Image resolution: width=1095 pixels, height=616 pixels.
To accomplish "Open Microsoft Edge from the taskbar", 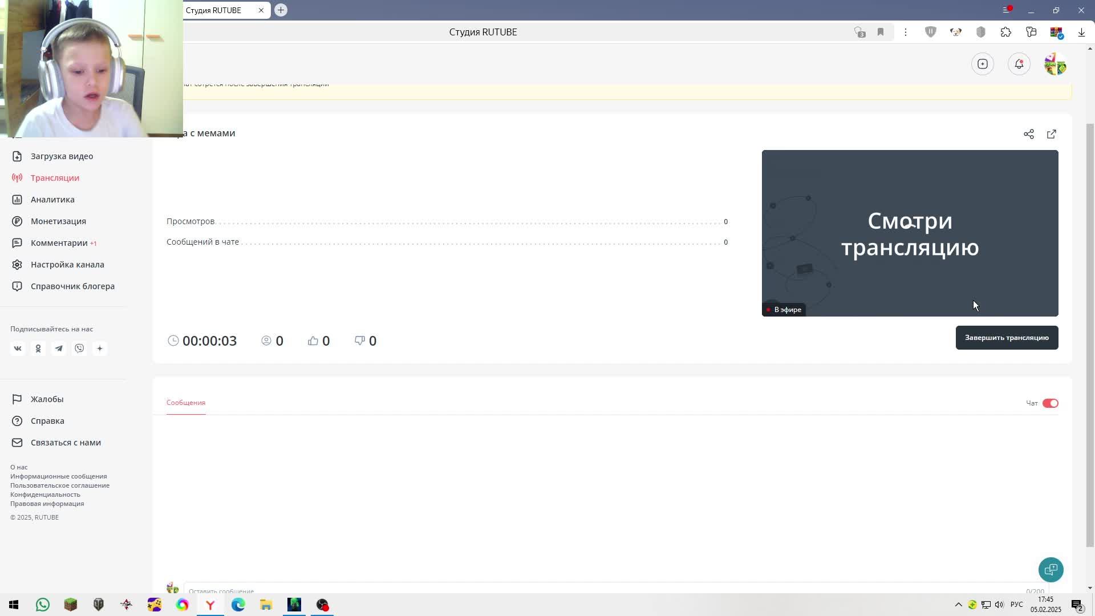I will pyautogui.click(x=238, y=605).
